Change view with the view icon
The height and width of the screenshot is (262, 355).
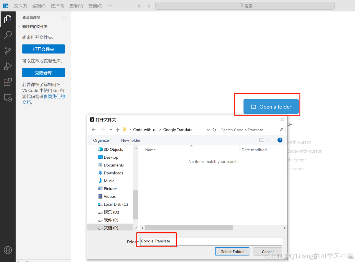pos(262,140)
